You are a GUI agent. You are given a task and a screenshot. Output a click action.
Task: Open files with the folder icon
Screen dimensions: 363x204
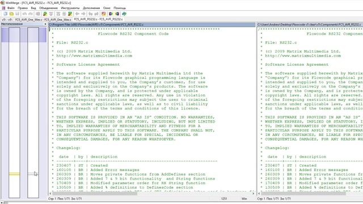[x=11, y=14]
